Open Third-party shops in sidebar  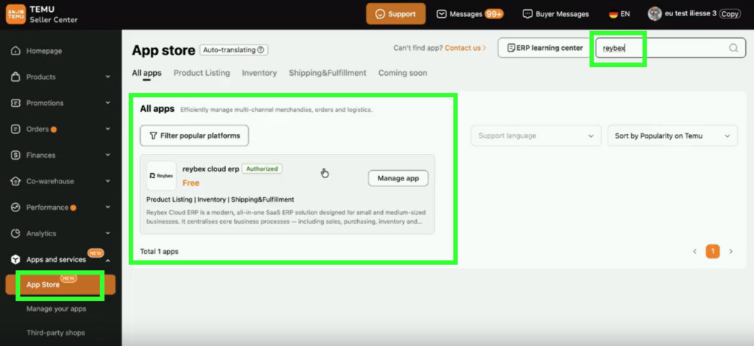(56, 333)
